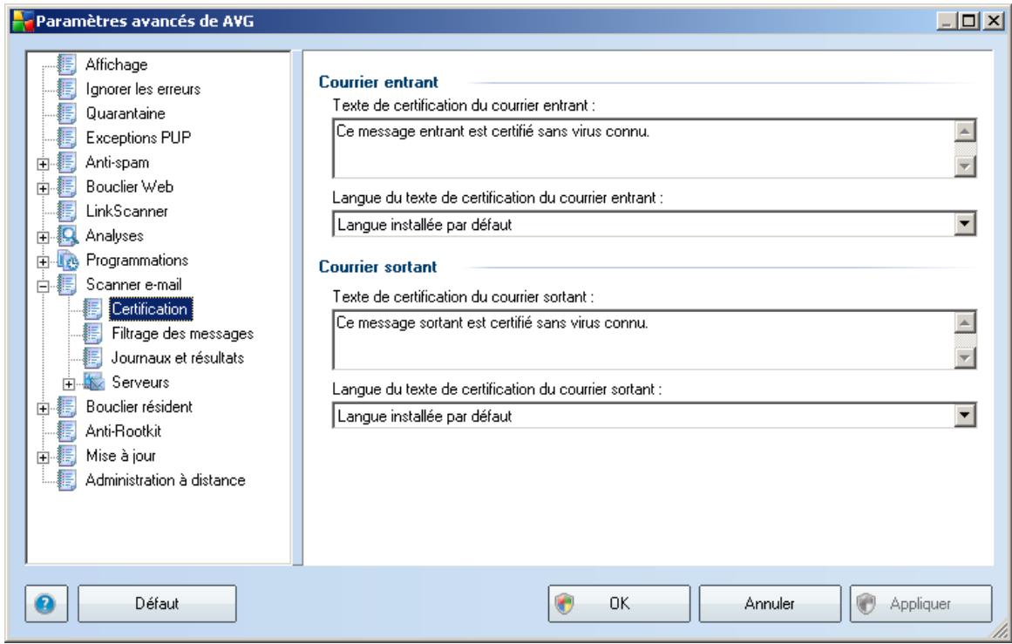Click the 'Courrier sortant' section heading
This screenshot has width=1012, height=644.
(x=377, y=267)
